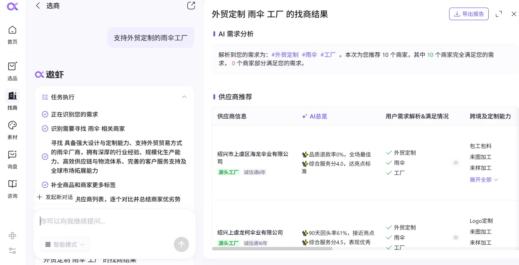Open supplier 绍兴市上虞区海龙伞业有限公司
This screenshot has height=265, width=519.
tap(253, 158)
